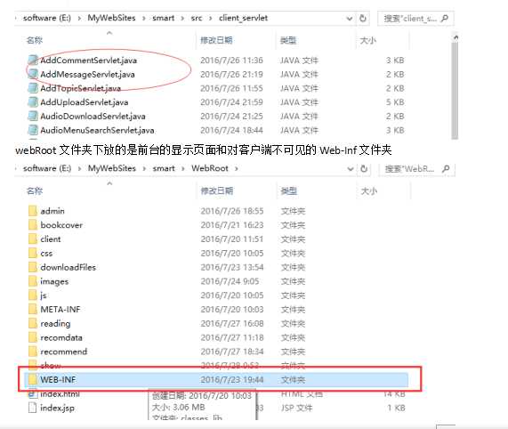Image resolution: width=508 pixels, height=429 pixels.
Task: Select the WEB-INF folder row
Action: [x=216, y=379]
